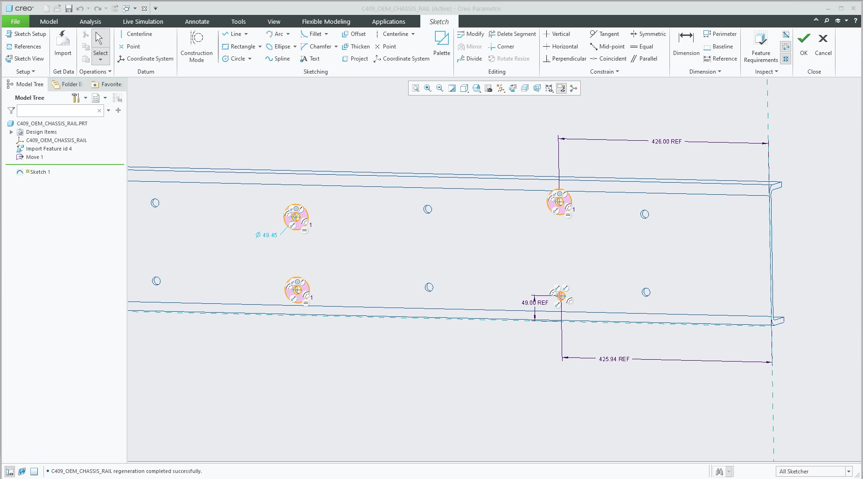Select the Divide tool
Viewport: 863px width, 479px height.
tap(470, 58)
